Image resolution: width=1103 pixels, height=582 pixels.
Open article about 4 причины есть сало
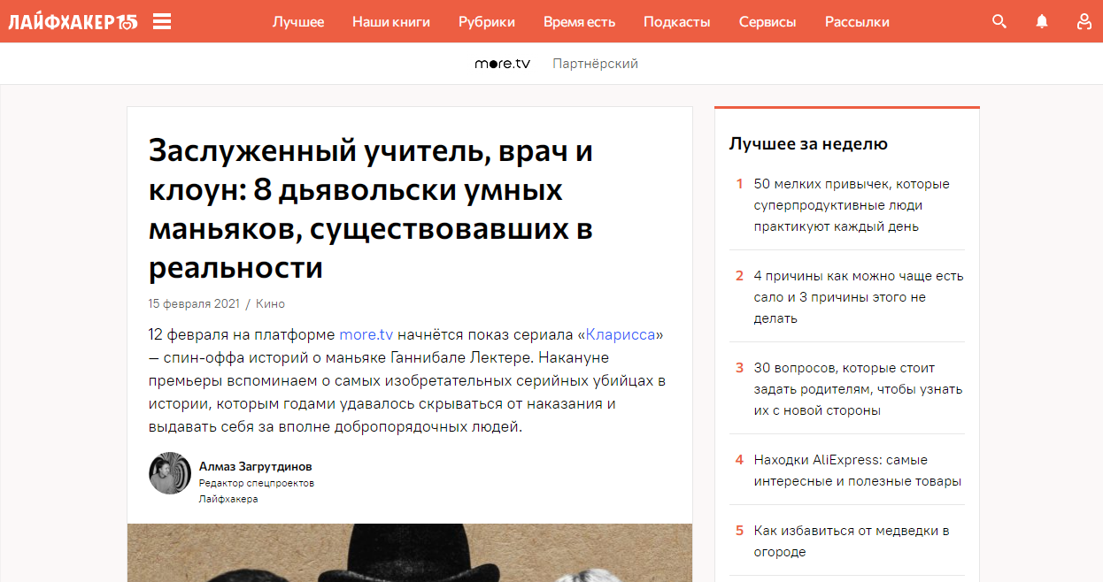click(x=859, y=297)
